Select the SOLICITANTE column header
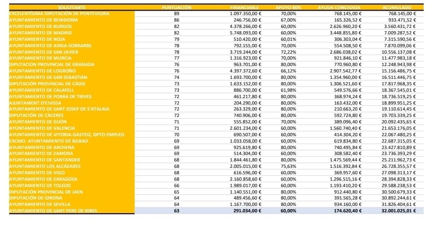 click(72, 7)
